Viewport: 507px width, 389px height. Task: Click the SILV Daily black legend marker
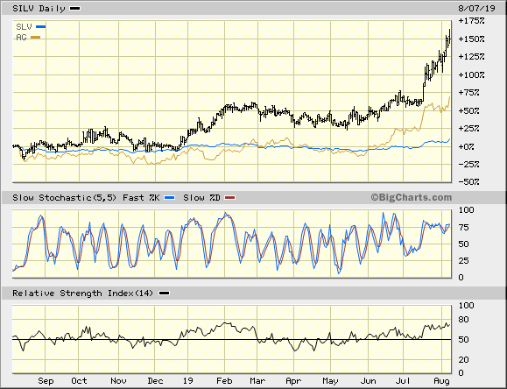(x=75, y=9)
